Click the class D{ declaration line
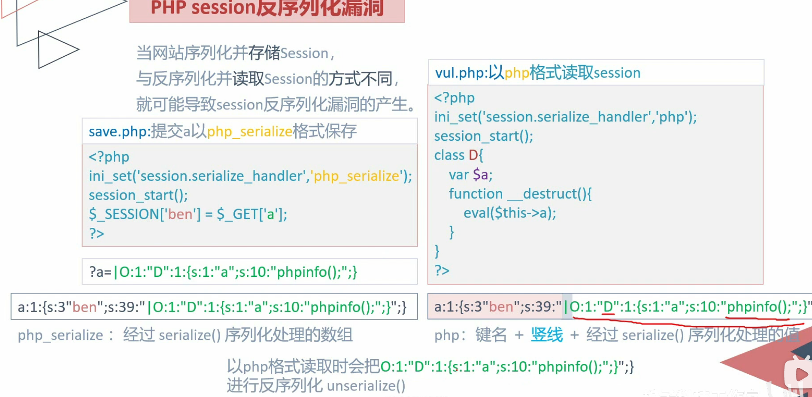Viewport: 812px width, 397px height. point(458,155)
